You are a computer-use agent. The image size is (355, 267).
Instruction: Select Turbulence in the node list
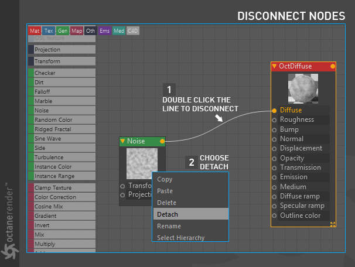62,158
